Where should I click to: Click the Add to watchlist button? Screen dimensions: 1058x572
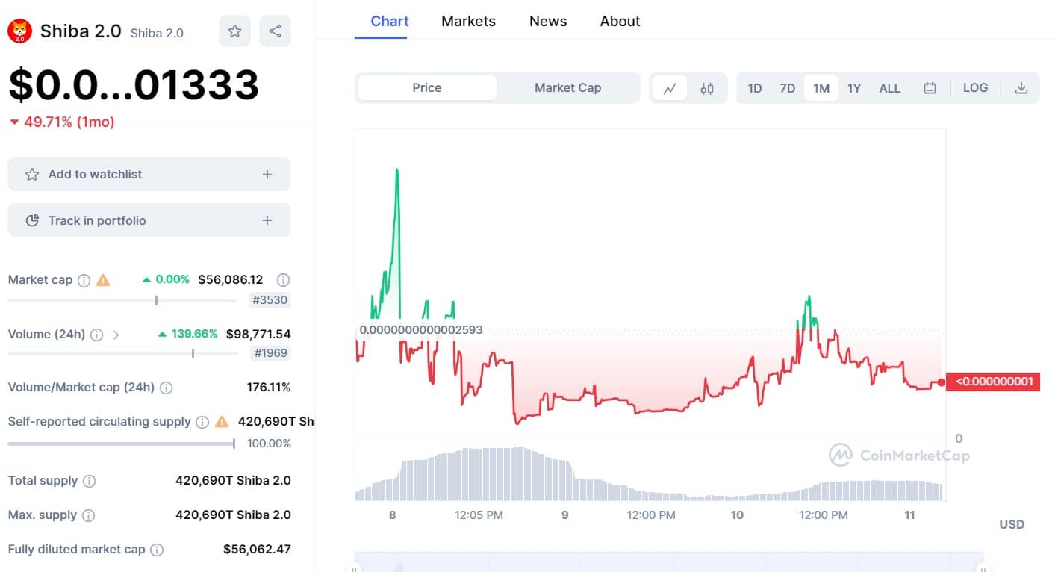tap(149, 174)
